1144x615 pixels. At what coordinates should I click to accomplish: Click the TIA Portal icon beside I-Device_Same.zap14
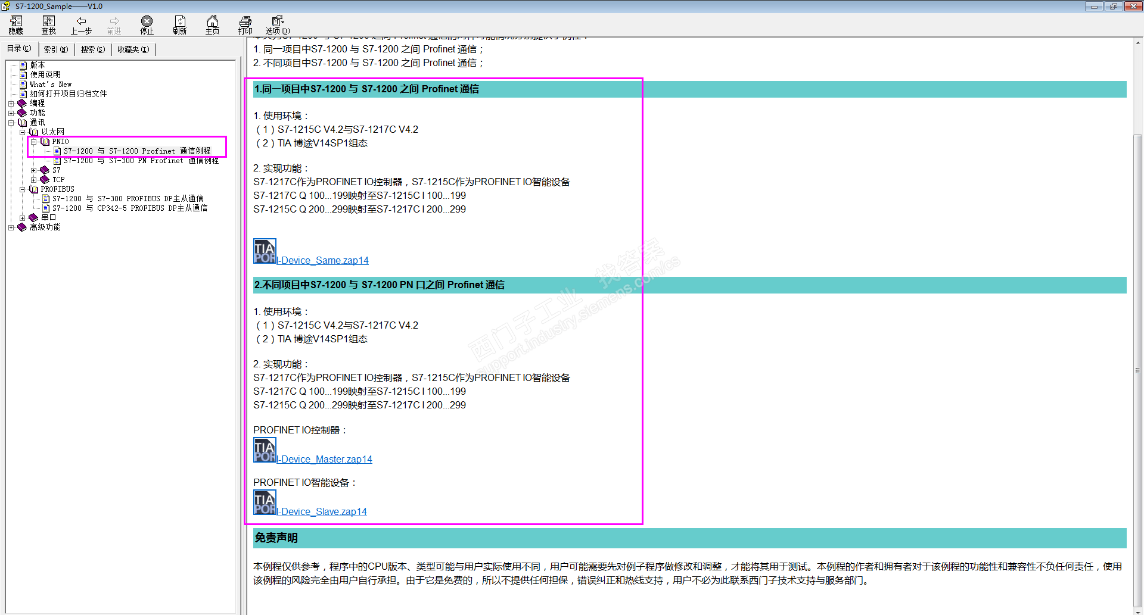tap(265, 251)
